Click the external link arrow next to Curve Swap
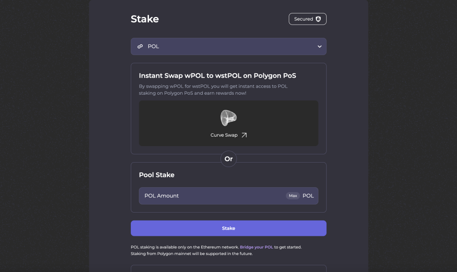This screenshot has width=457, height=272. tap(244, 134)
